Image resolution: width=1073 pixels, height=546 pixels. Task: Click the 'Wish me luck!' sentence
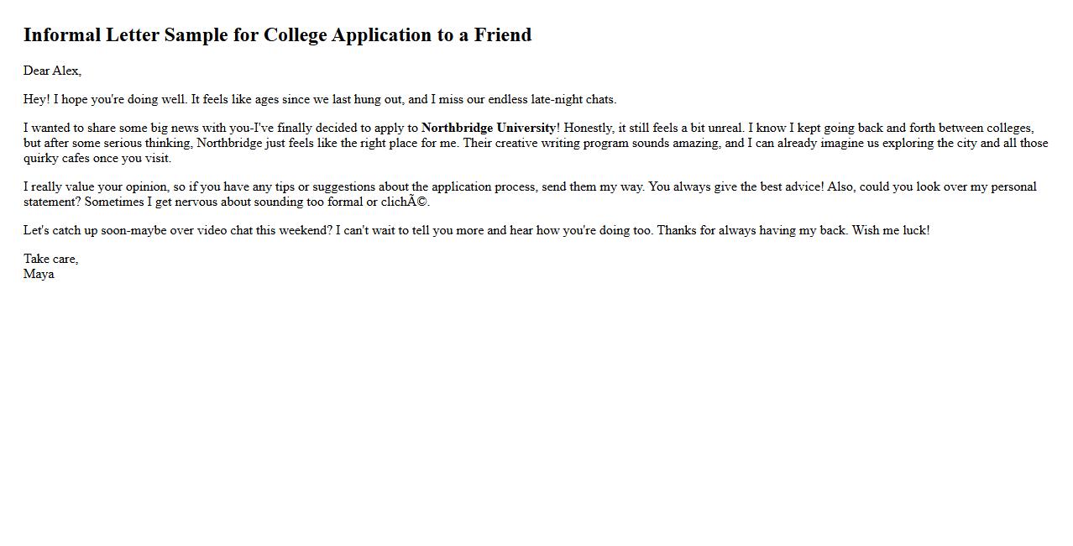click(890, 230)
